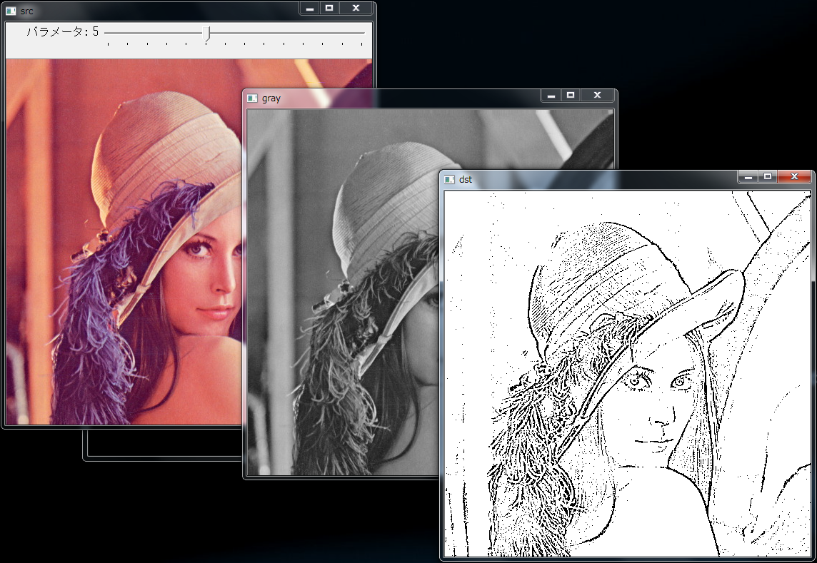Click the color Lena image in src window
This screenshot has height=563, width=817.
click(x=124, y=242)
